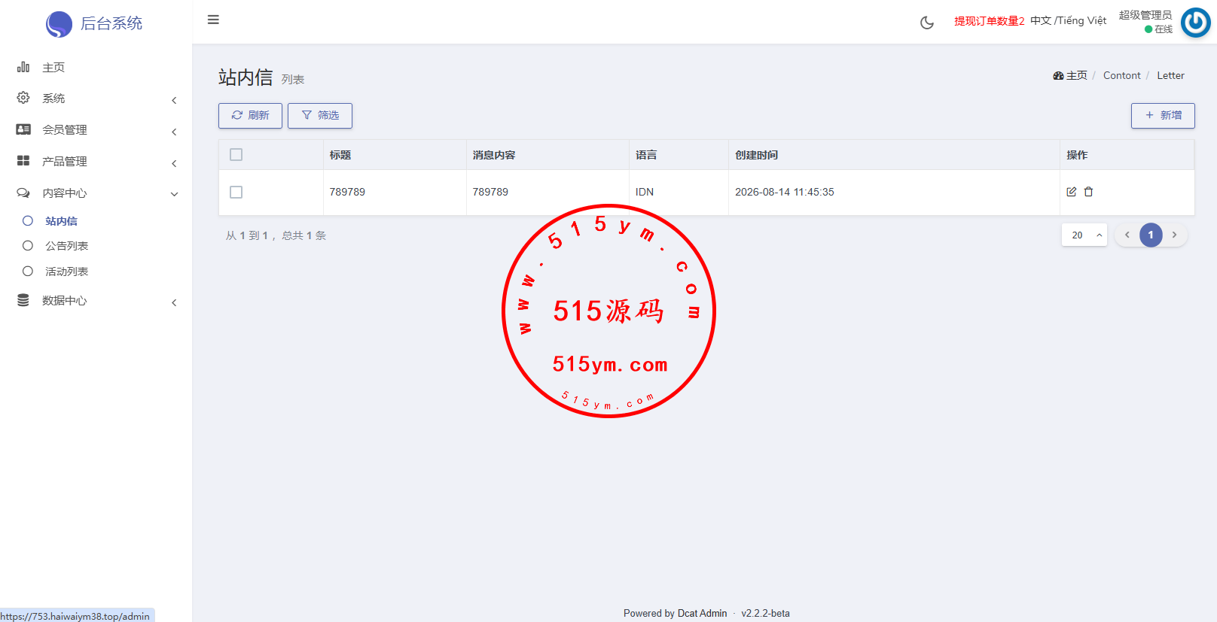The height and width of the screenshot is (622, 1217).
Task: Click the 产品管理 grid icon
Action: pyautogui.click(x=23, y=161)
